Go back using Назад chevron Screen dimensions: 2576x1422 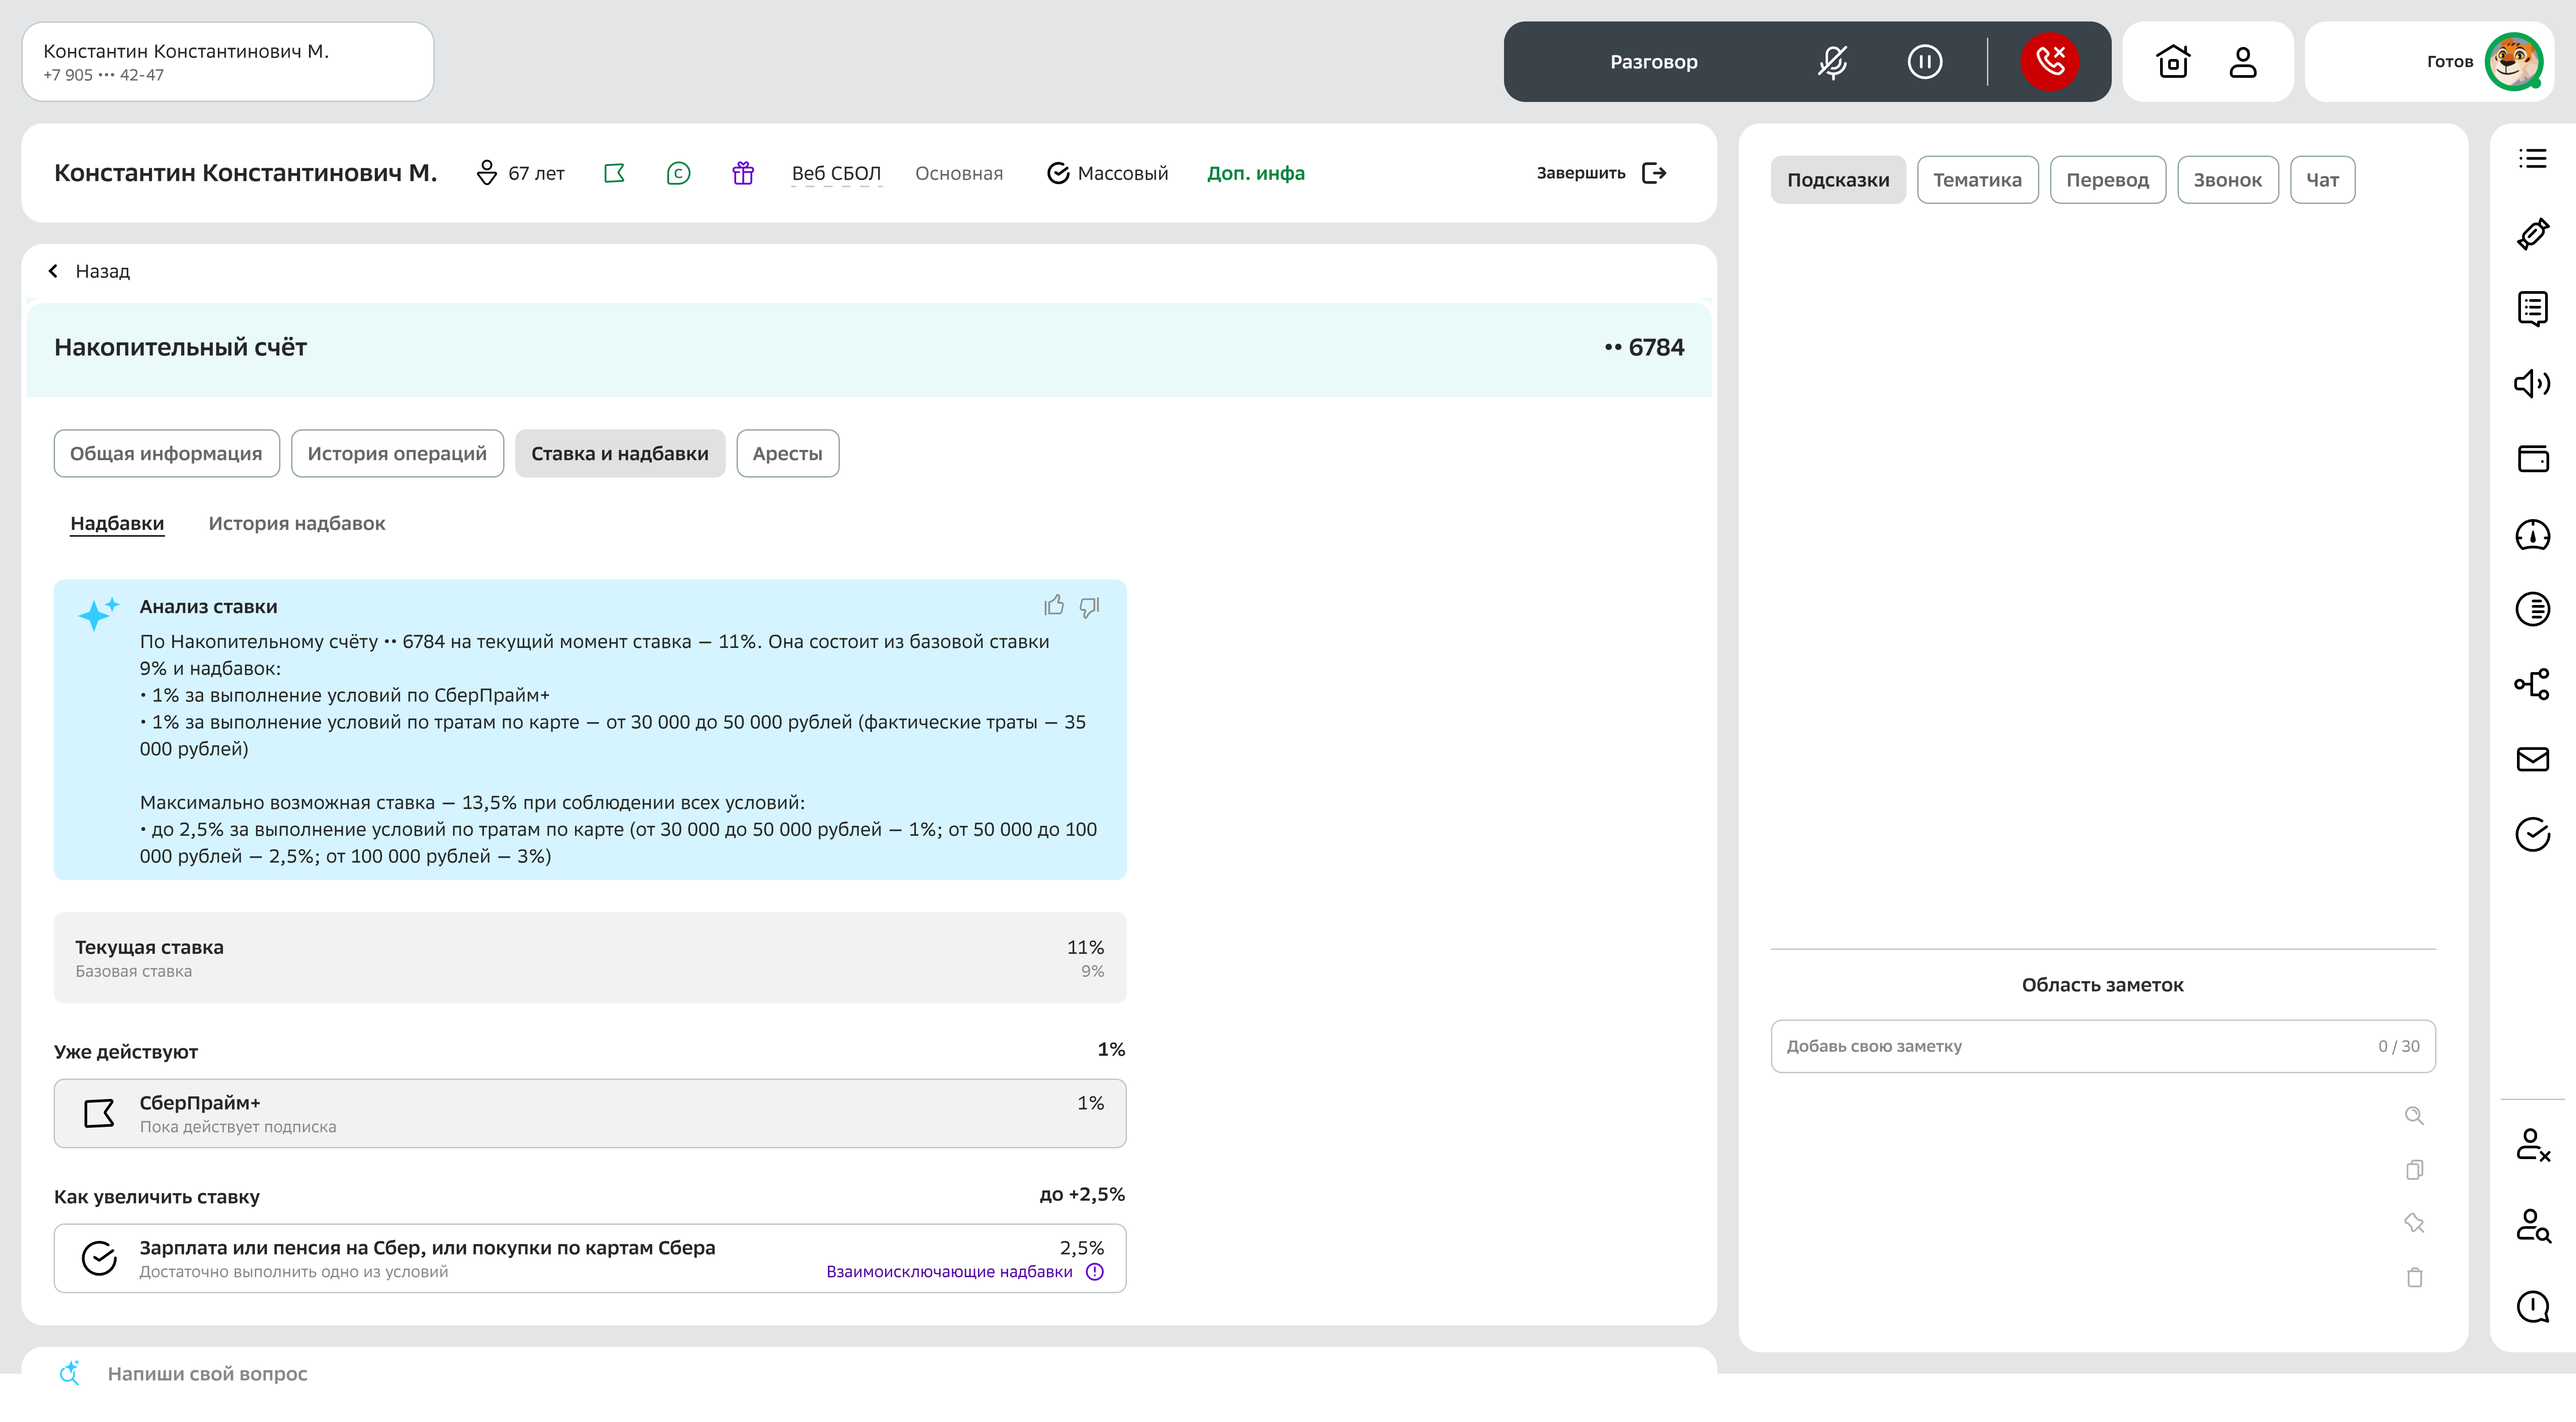click(x=54, y=271)
